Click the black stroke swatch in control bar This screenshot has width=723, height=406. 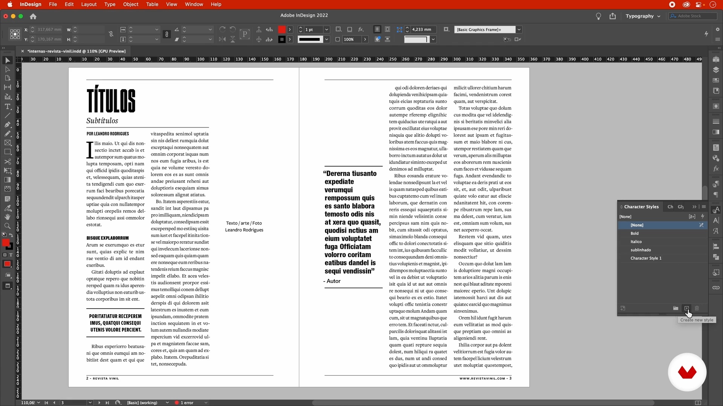[x=282, y=39]
